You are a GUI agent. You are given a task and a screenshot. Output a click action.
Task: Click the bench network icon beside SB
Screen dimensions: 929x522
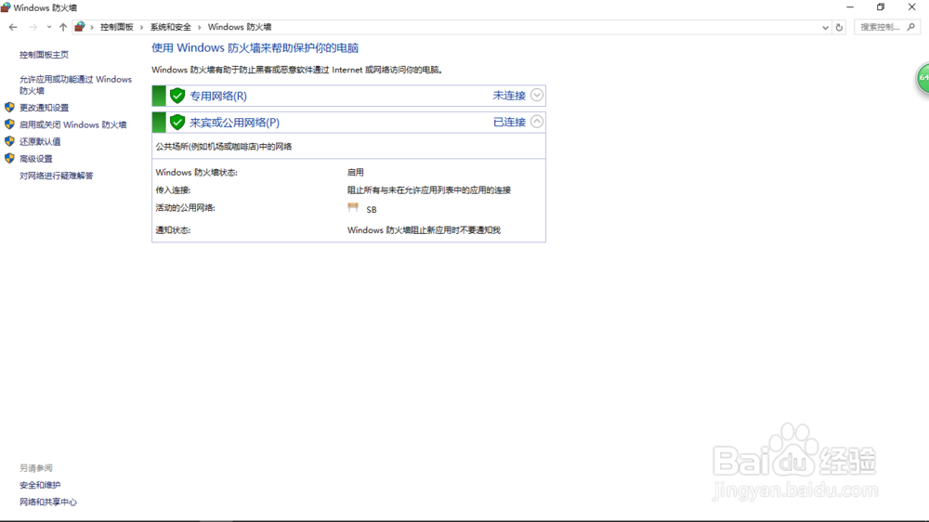tap(353, 207)
